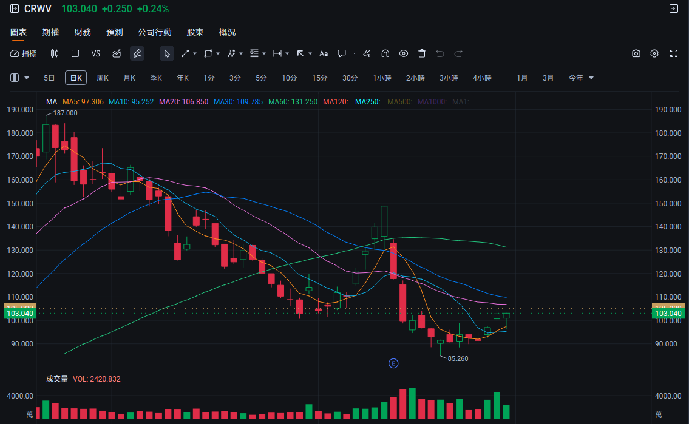Open the 期權 tab
Viewport: 689px width, 424px height.
(x=51, y=32)
